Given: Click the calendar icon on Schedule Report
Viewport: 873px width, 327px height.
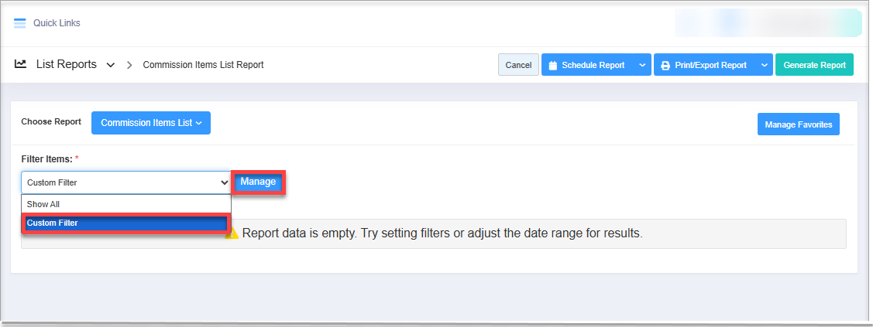Looking at the screenshot, I should tap(553, 65).
